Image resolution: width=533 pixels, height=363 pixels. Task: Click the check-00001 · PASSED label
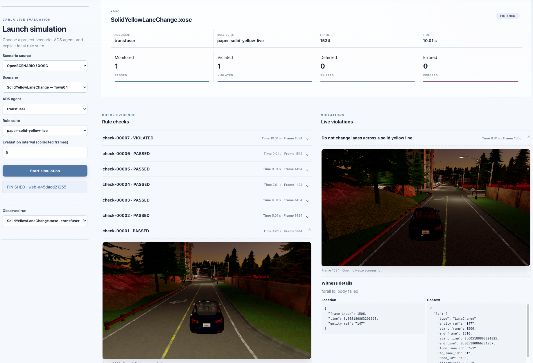click(126, 231)
